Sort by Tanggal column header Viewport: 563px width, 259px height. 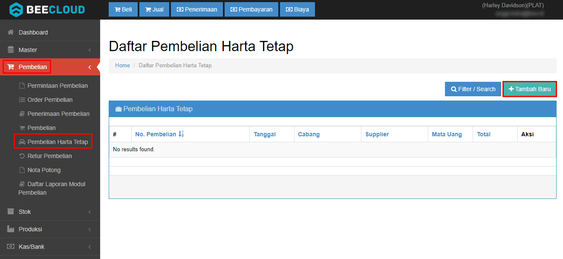point(265,134)
